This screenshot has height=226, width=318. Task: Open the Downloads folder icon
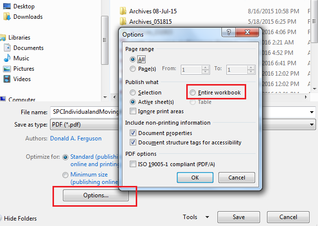pyautogui.click(x=7, y=17)
